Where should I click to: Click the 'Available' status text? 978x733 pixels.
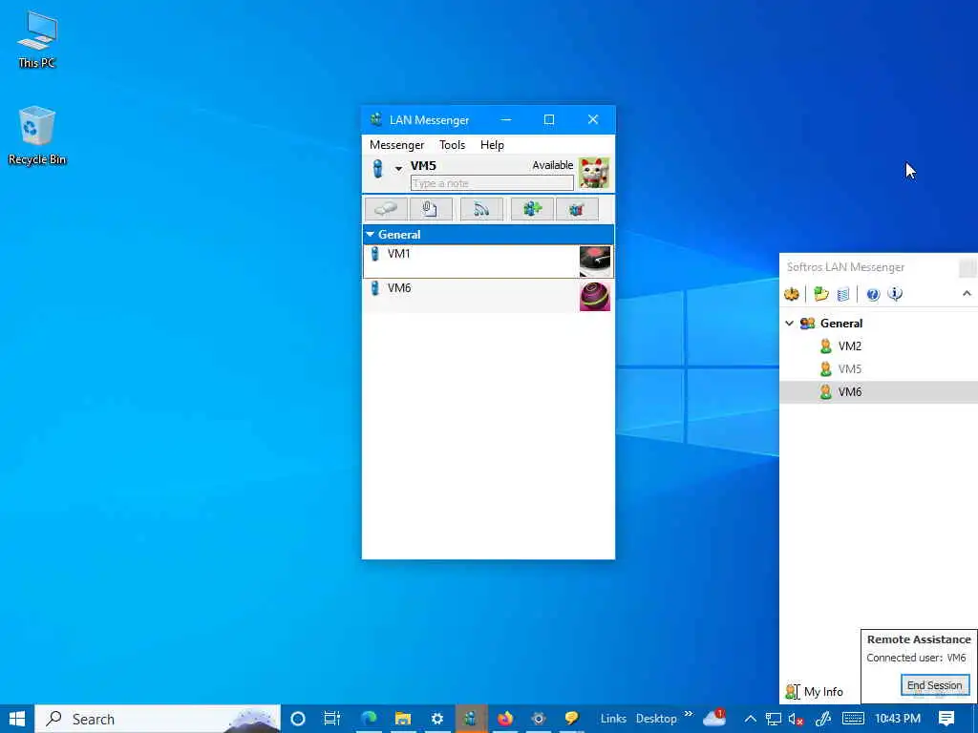pyautogui.click(x=553, y=165)
